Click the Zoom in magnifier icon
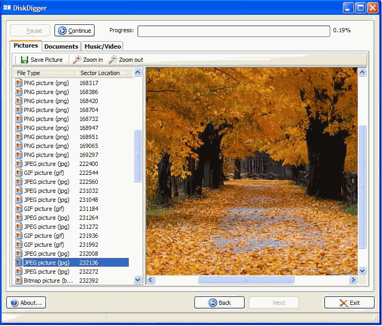 click(77, 60)
